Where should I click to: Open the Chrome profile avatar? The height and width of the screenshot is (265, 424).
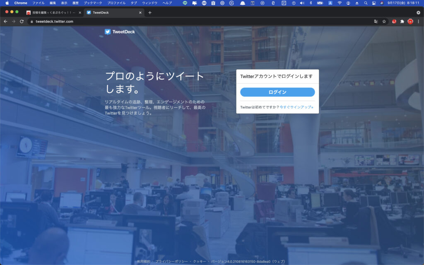pyautogui.click(x=410, y=22)
